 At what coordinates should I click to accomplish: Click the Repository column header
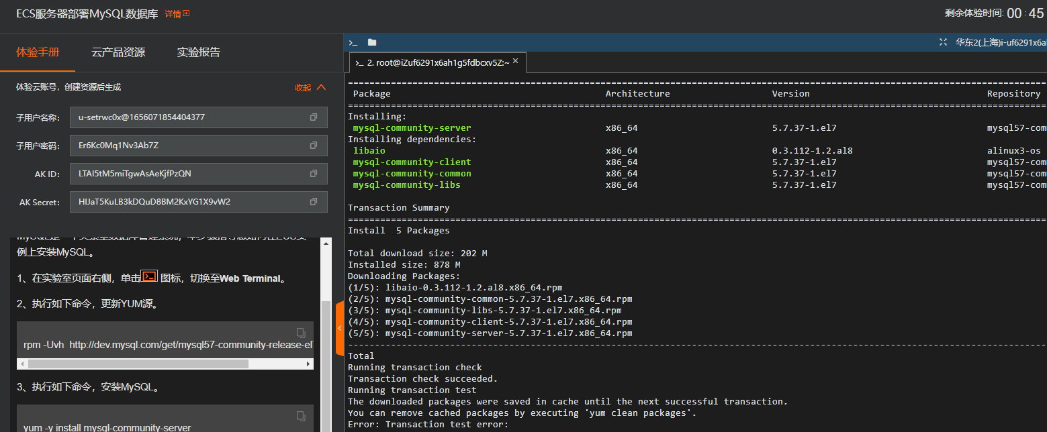1014,94
